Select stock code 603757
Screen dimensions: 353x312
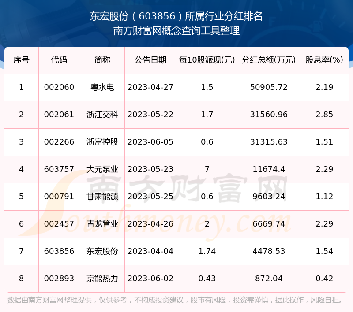pyautogui.click(x=59, y=169)
